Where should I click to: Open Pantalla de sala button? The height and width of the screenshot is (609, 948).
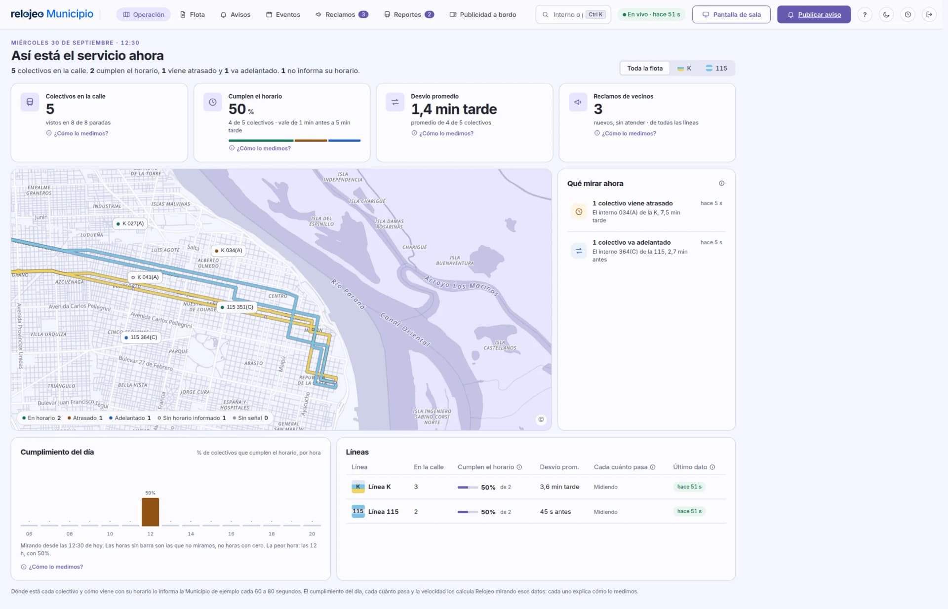[731, 15]
